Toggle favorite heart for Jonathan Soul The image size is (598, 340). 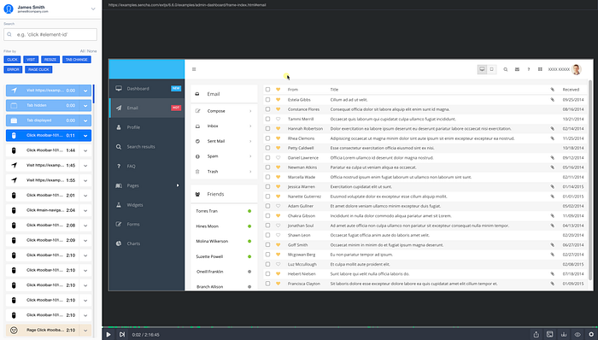(278, 226)
